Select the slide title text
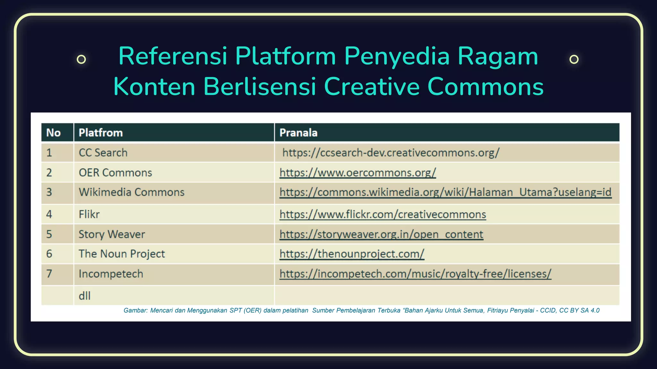This screenshot has width=657, height=369. [x=328, y=70]
